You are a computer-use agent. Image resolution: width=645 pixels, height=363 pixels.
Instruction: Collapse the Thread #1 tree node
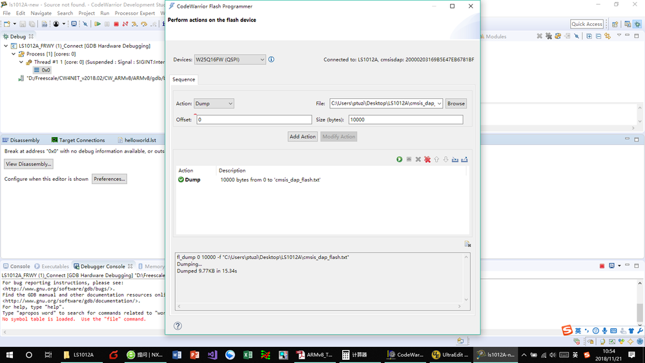tap(21, 62)
